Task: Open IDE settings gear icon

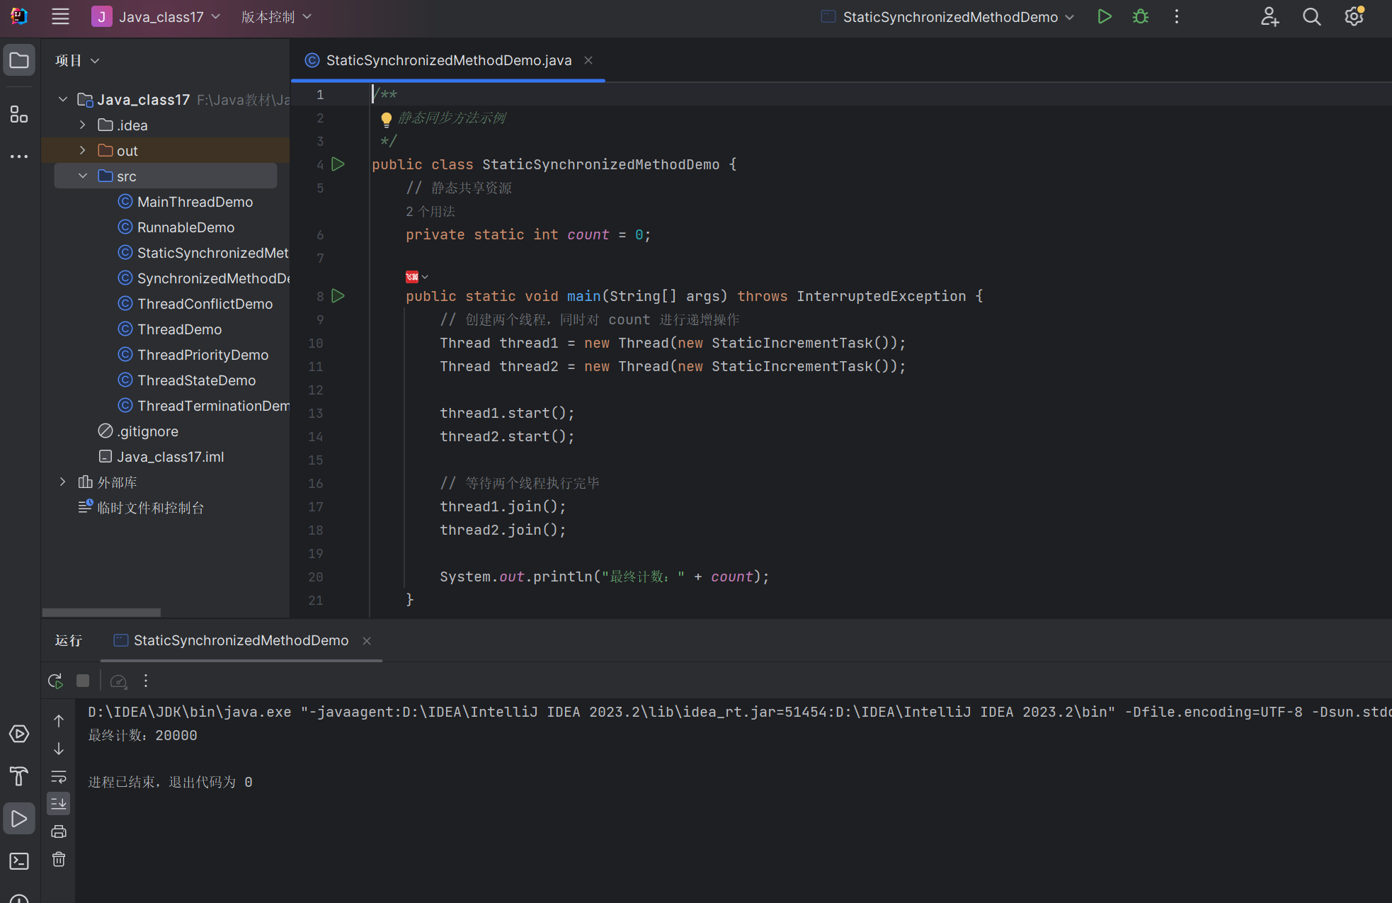Action: click(x=1353, y=17)
